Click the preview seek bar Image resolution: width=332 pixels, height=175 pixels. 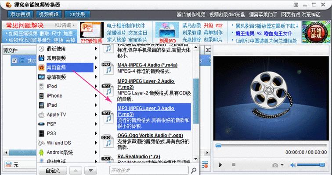(271, 146)
